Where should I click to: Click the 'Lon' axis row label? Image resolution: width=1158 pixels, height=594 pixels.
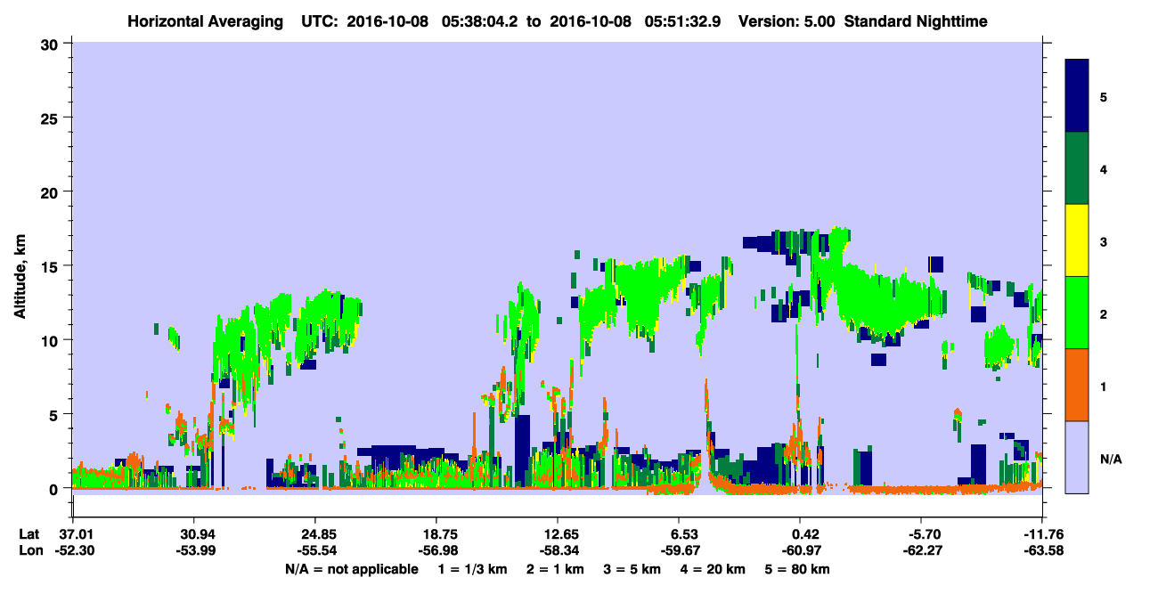click(29, 551)
